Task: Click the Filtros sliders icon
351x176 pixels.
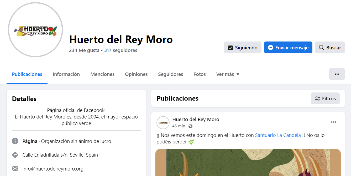Action: pos(317,99)
